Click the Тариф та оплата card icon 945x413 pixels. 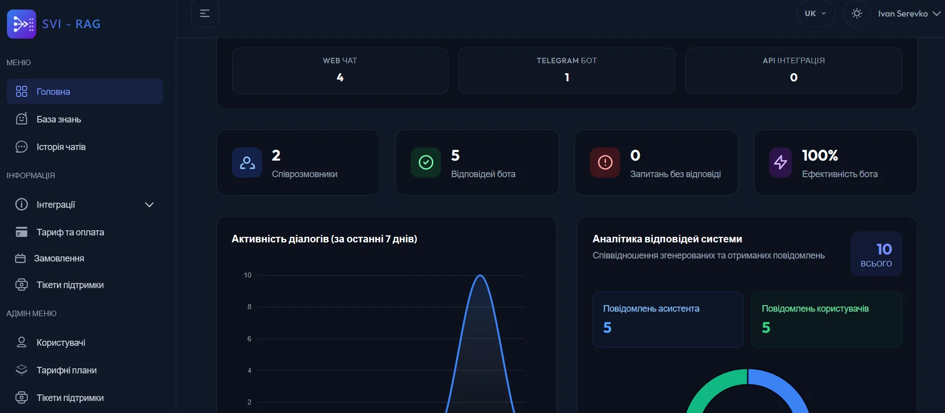(x=22, y=232)
